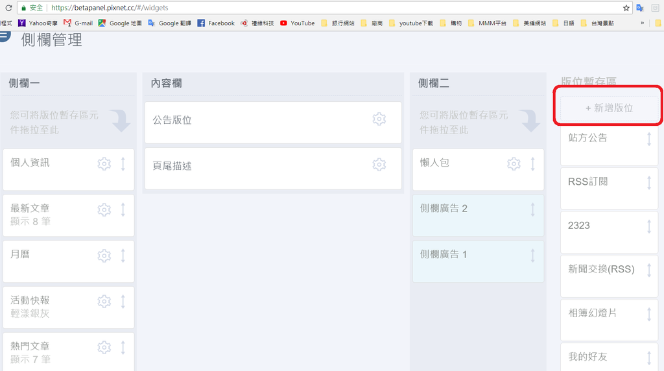Expand the 美編網站 bookmark folder
The width and height of the screenshot is (664, 371).
click(x=529, y=23)
